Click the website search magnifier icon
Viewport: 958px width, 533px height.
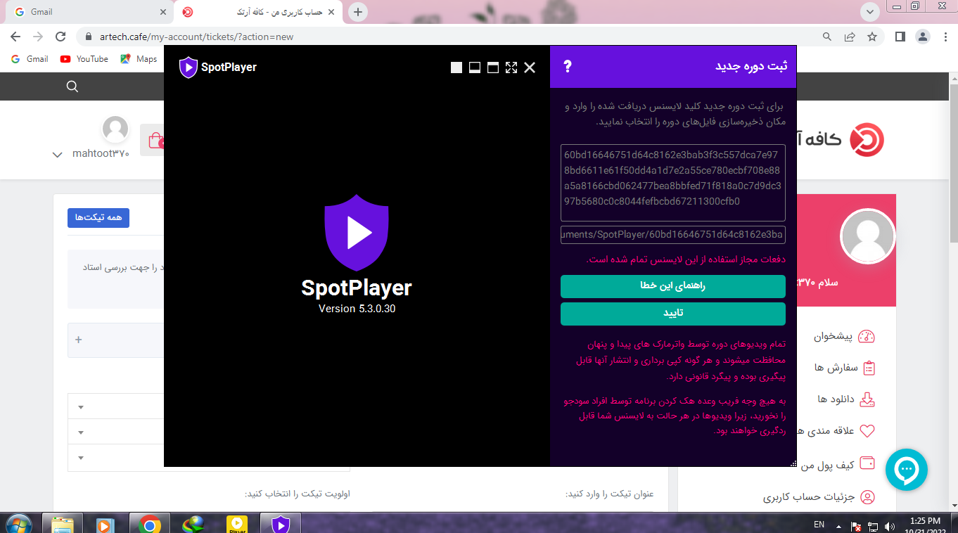(x=72, y=86)
